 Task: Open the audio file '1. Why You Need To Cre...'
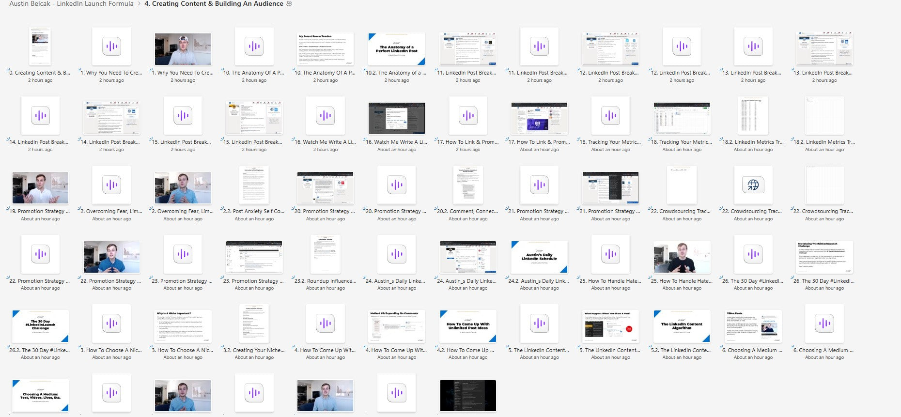click(111, 46)
